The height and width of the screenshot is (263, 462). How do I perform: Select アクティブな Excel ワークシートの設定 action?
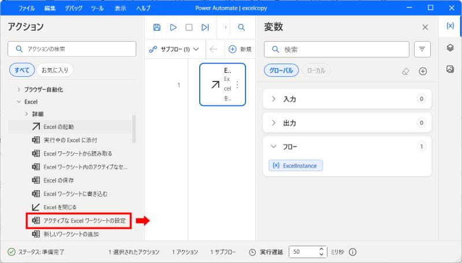point(79,221)
